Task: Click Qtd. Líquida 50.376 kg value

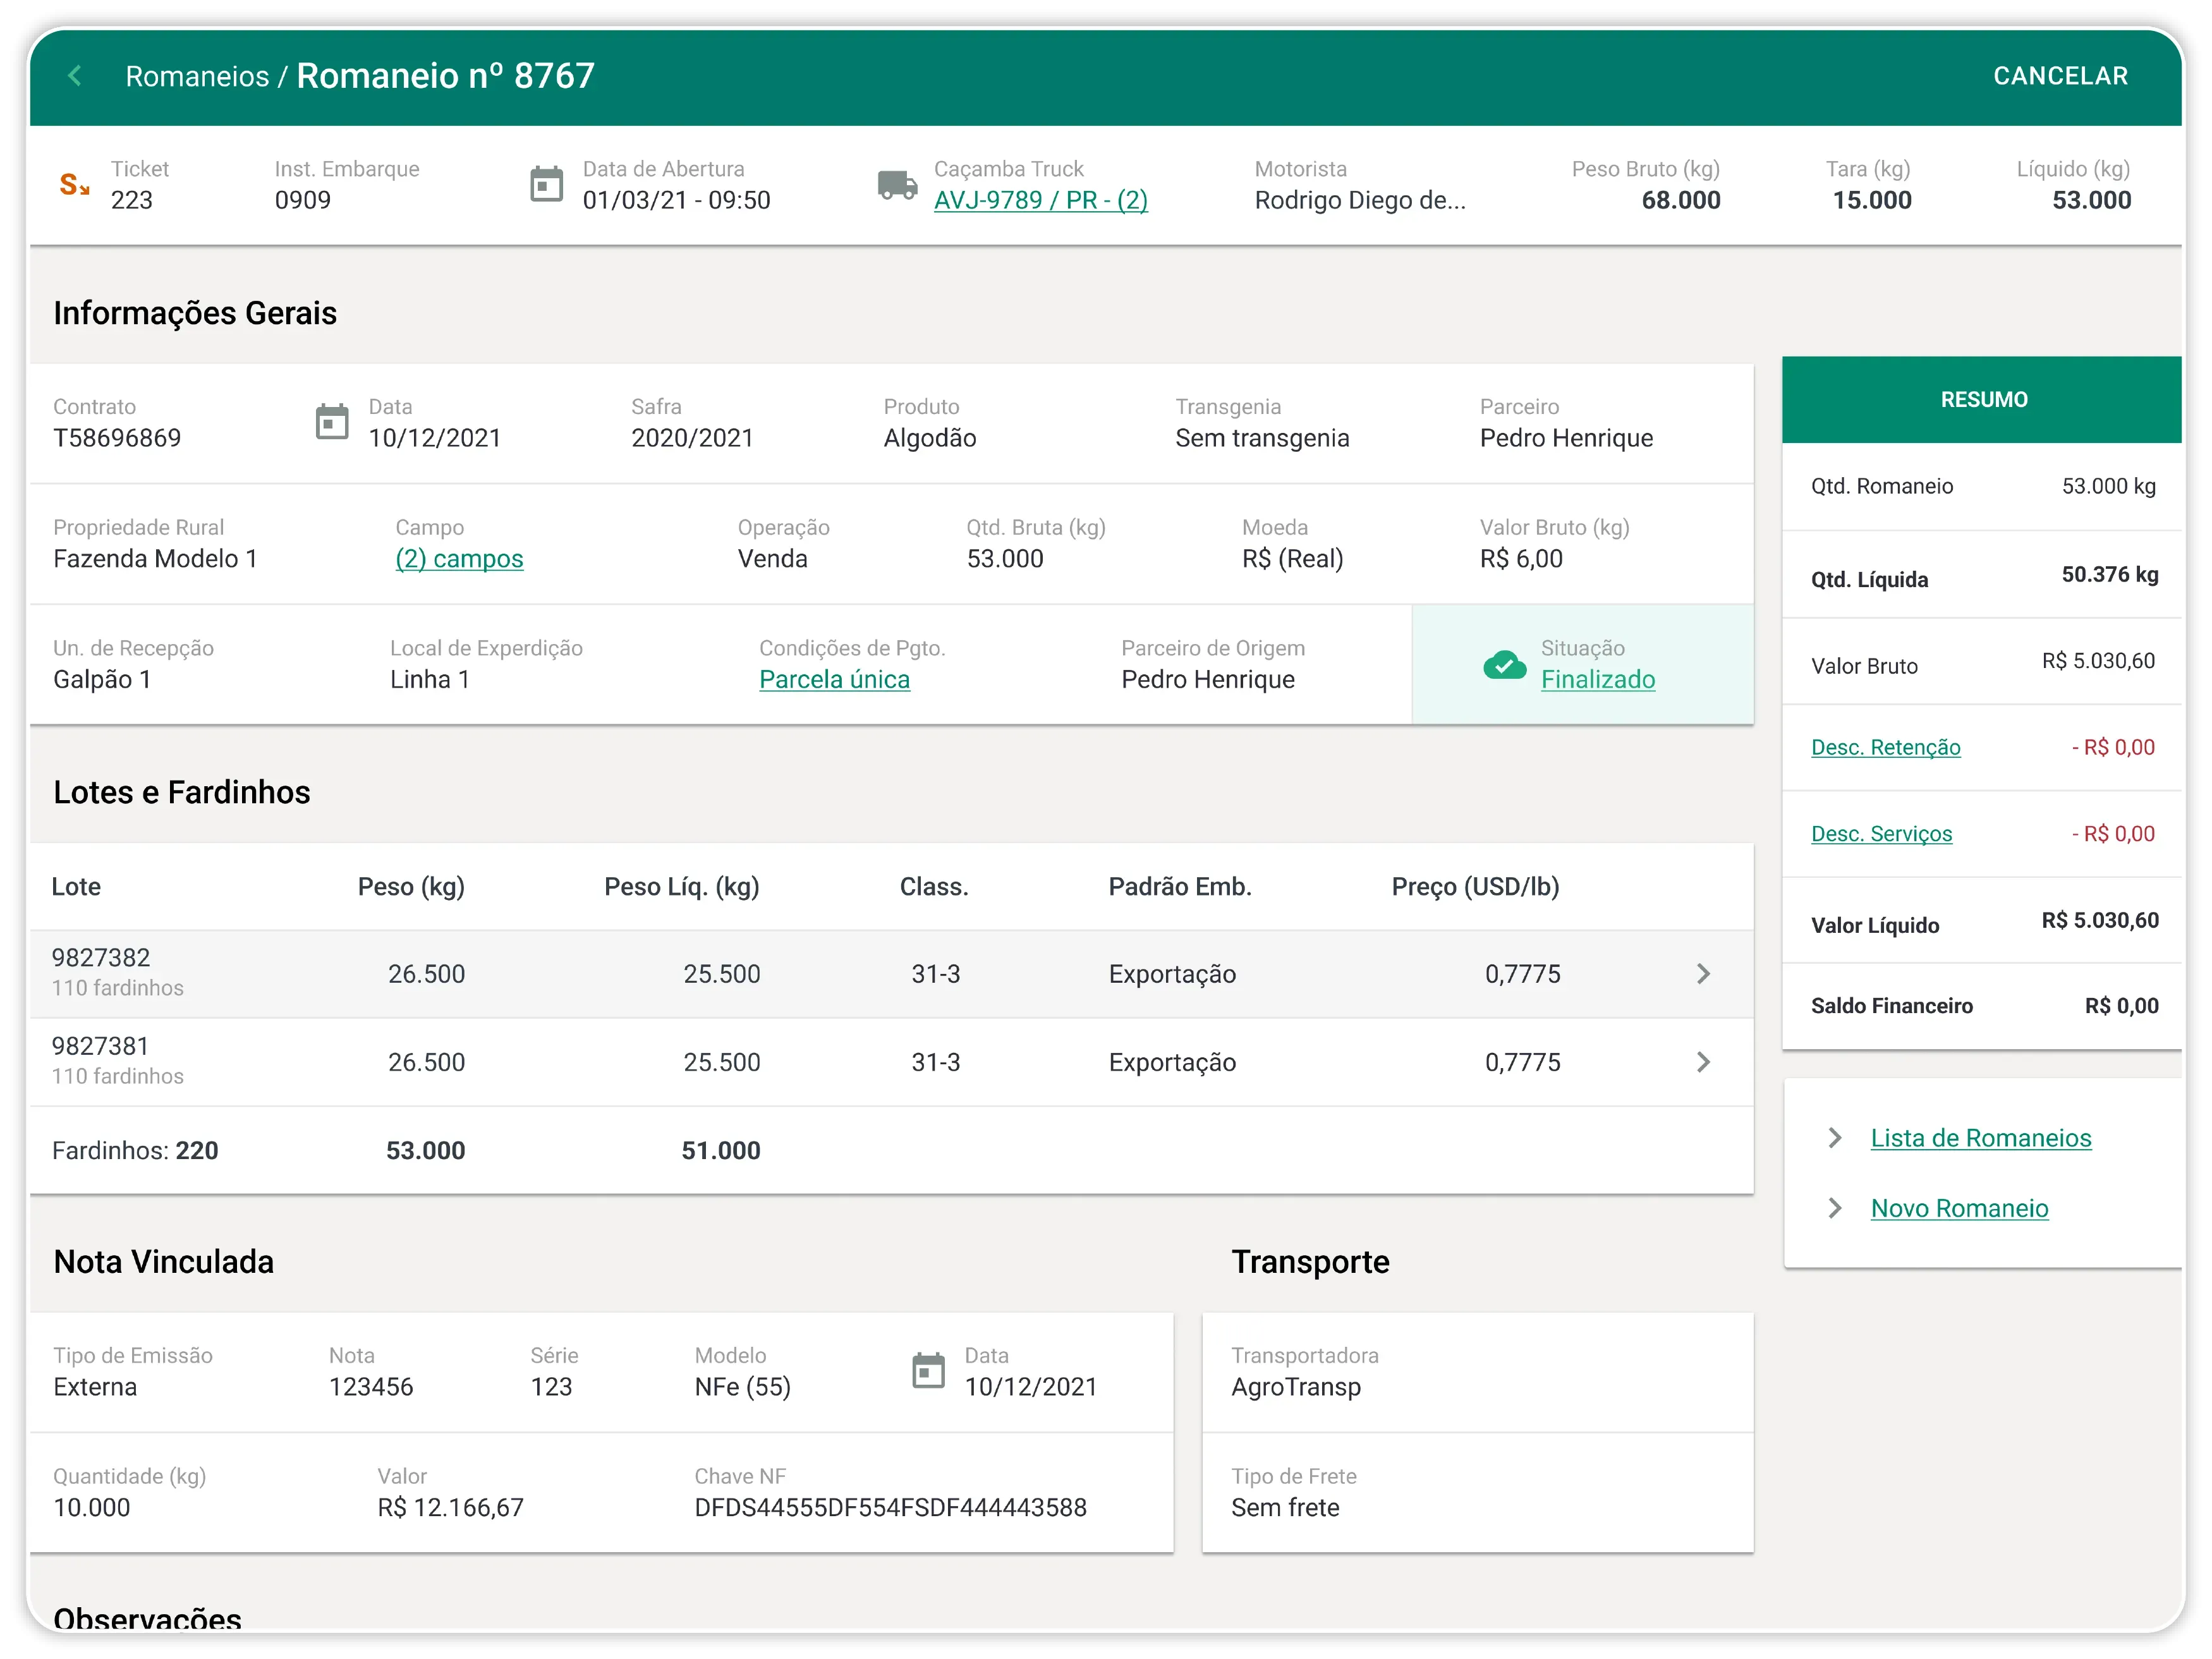Action: coord(2109,575)
